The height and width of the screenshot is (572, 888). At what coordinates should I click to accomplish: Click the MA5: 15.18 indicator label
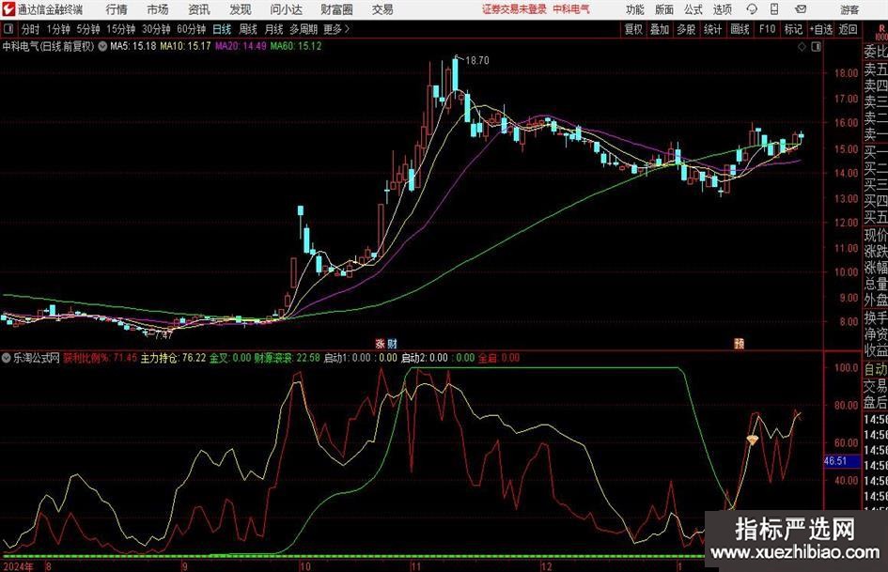pyautogui.click(x=133, y=46)
